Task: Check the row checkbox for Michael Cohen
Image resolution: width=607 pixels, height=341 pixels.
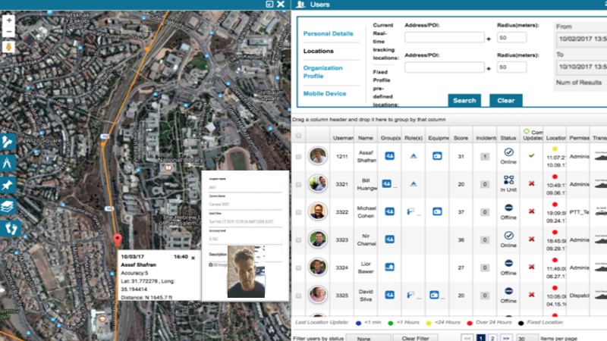Action: (x=298, y=212)
